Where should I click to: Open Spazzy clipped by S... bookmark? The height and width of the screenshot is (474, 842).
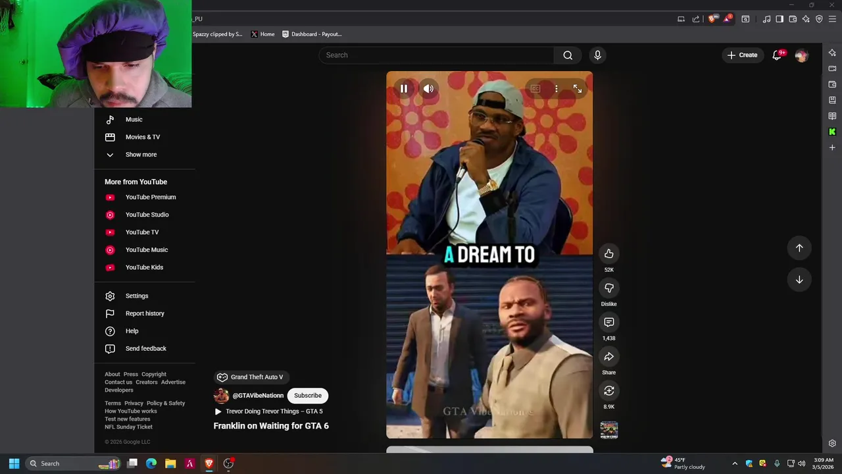click(x=217, y=34)
